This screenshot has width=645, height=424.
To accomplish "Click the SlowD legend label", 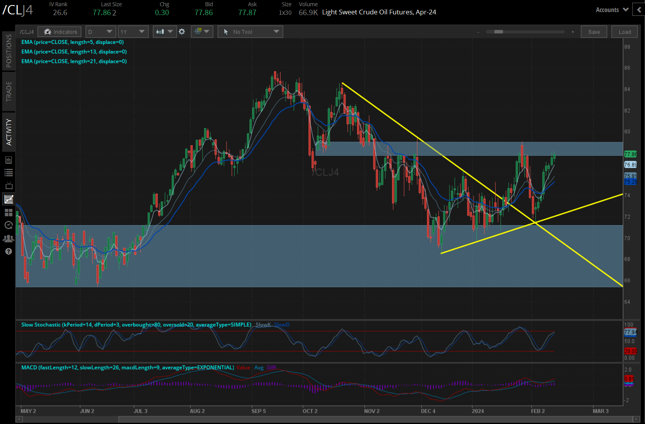I will click(x=282, y=325).
